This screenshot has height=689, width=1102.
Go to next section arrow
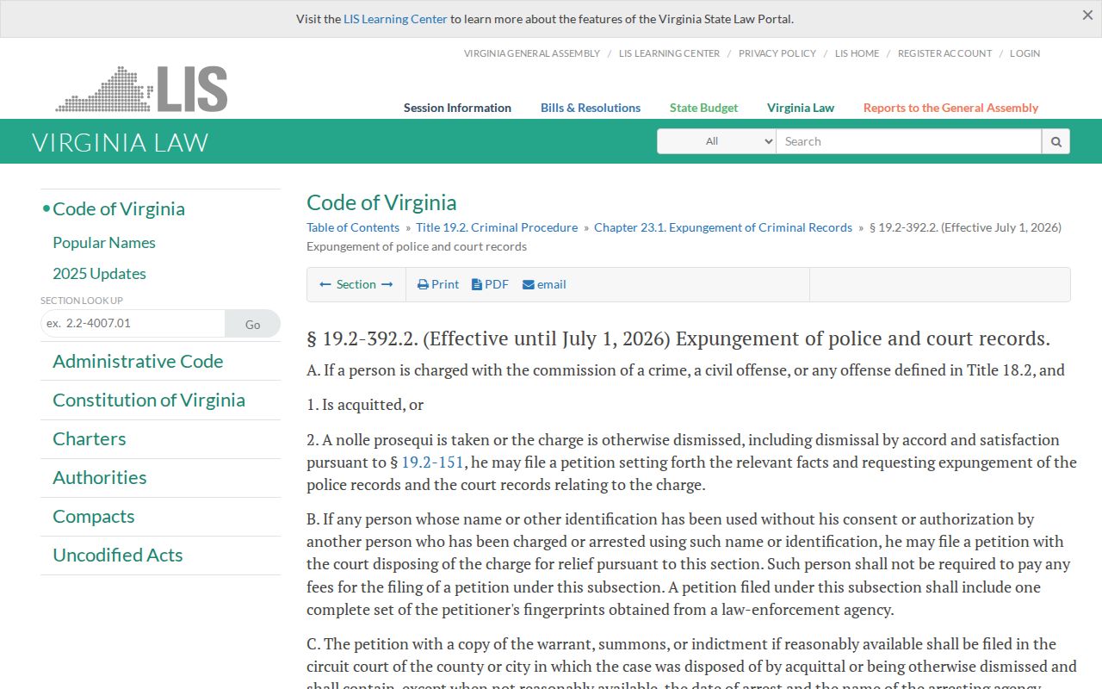[x=387, y=284]
